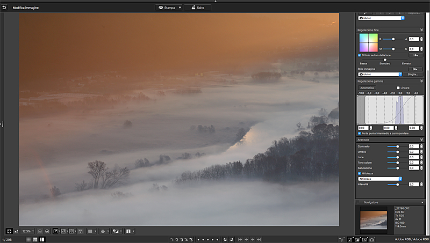The width and height of the screenshot is (430, 243).
Task: Reset Stile immagine with the undo icon
Action: [x=415, y=69]
